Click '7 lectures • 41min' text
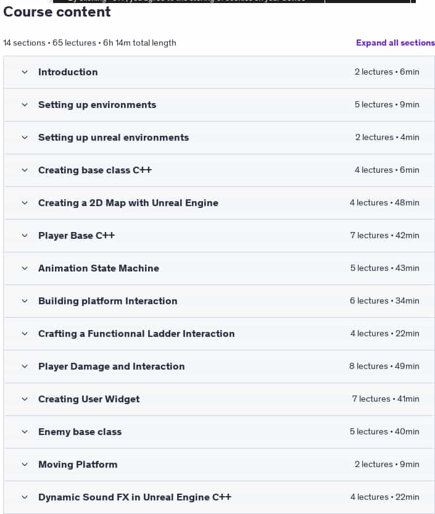Viewport: 435px width, 514px height. [386, 399]
